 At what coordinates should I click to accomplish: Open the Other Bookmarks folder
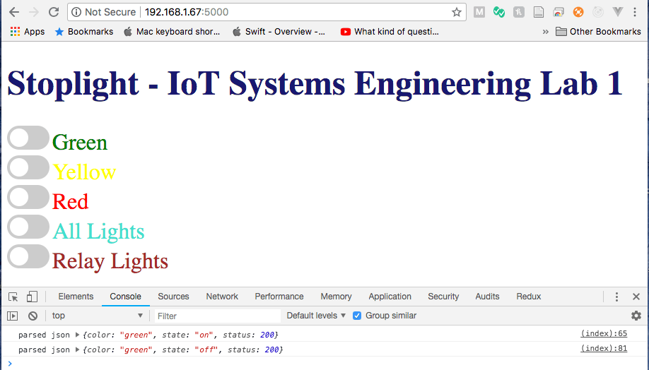[x=598, y=31]
